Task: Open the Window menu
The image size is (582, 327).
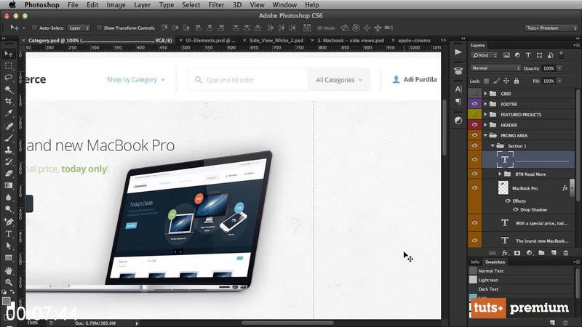Action: tap(284, 5)
